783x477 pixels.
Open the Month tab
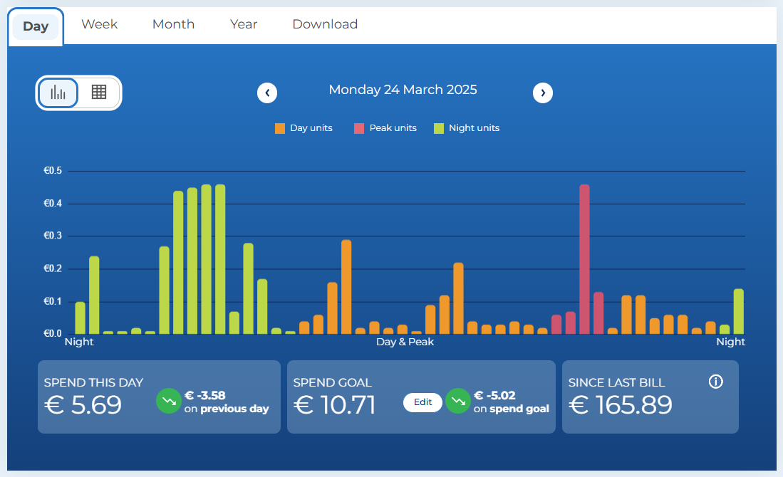click(173, 24)
